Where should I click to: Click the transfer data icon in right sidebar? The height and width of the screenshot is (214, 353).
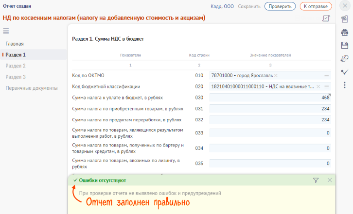coord(344,59)
